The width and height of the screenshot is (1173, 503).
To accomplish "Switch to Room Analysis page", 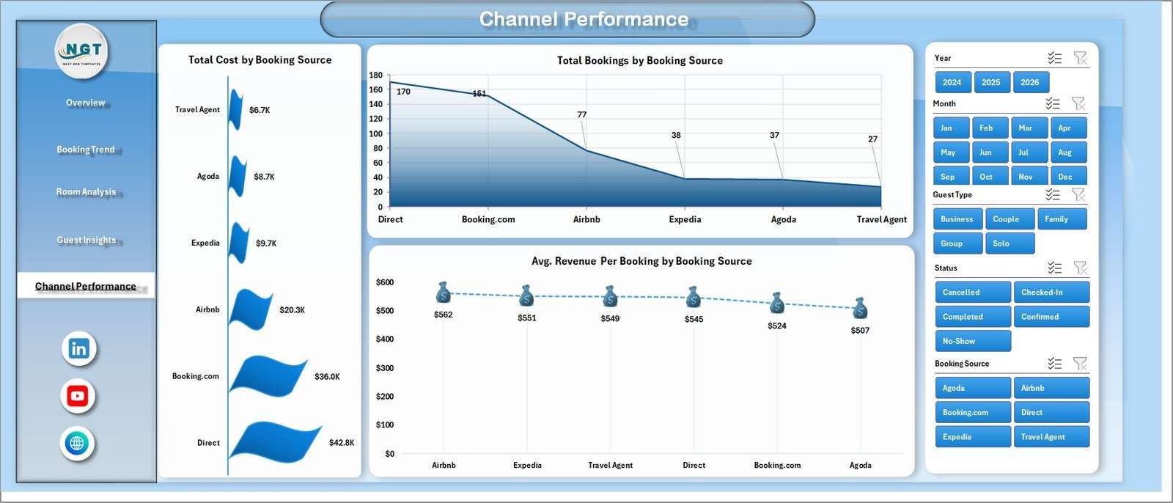I will point(86,192).
